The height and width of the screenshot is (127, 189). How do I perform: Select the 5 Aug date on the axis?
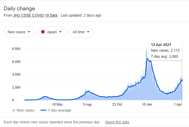(87, 104)
